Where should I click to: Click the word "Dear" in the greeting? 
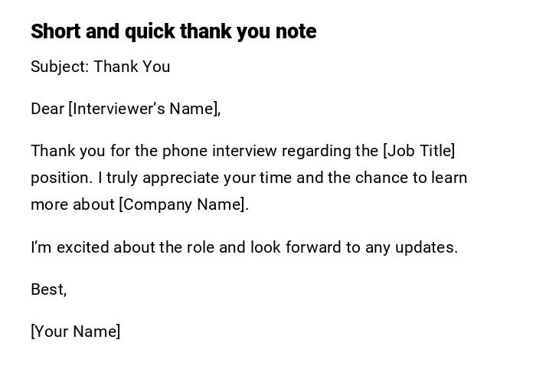point(47,109)
